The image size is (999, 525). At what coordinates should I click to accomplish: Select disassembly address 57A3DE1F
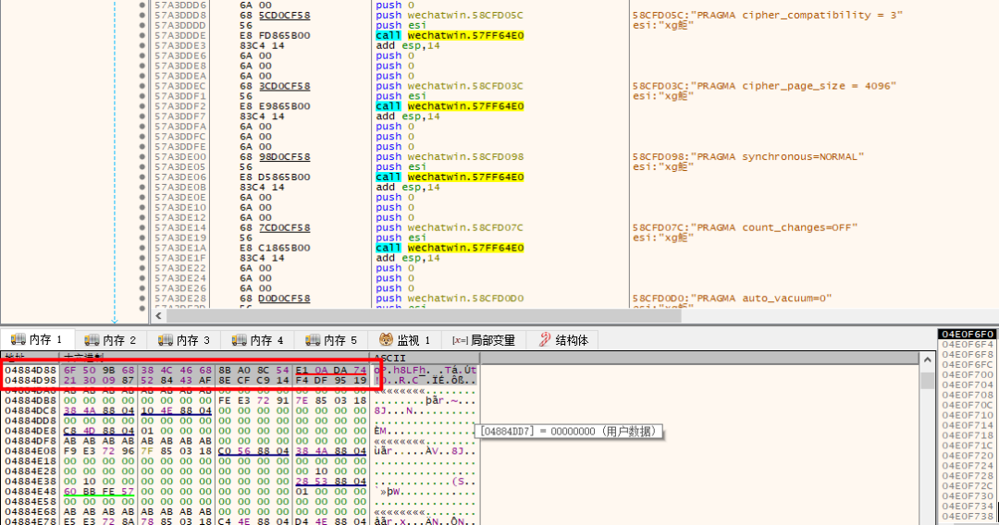[180, 259]
